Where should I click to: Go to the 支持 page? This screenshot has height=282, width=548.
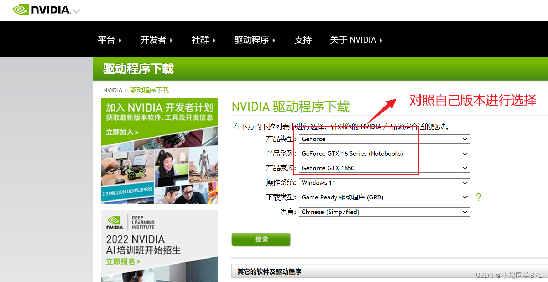tap(303, 40)
